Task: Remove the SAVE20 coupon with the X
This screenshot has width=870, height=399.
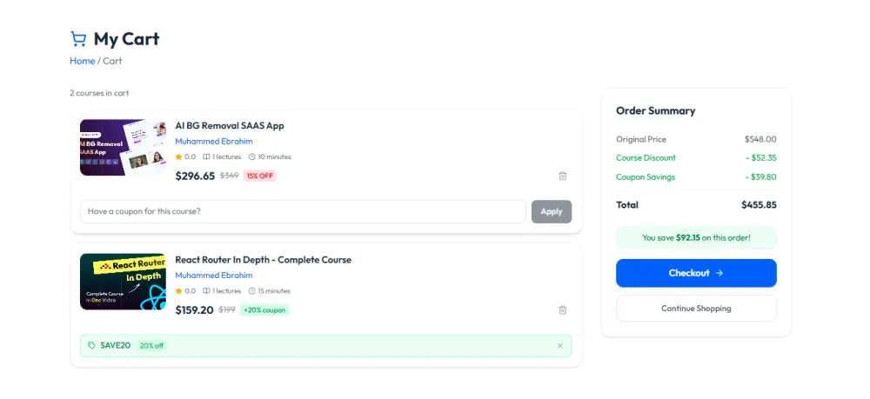Action: [x=559, y=346]
